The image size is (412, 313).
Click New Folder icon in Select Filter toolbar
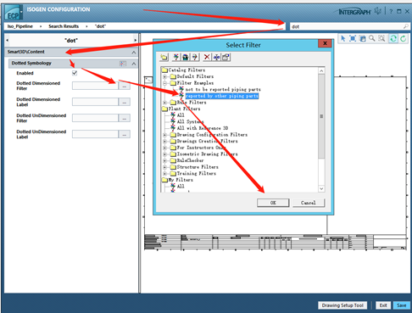click(164, 58)
